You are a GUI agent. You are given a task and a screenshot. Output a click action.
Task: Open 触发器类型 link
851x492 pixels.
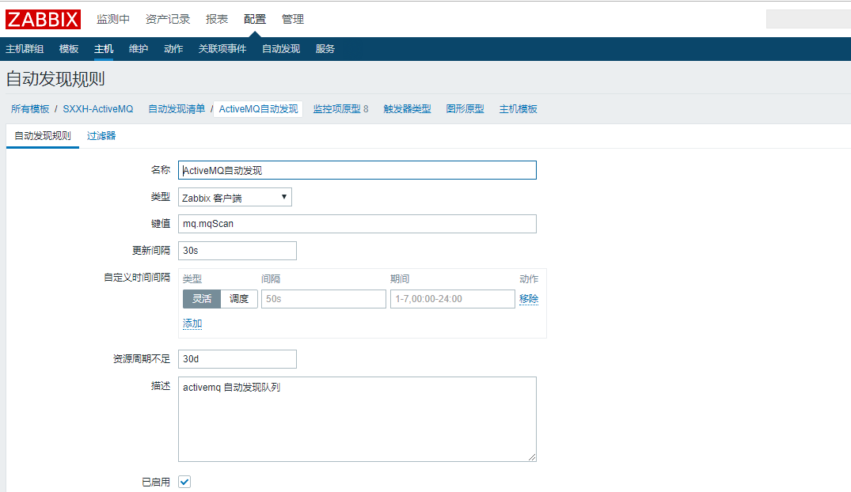407,109
